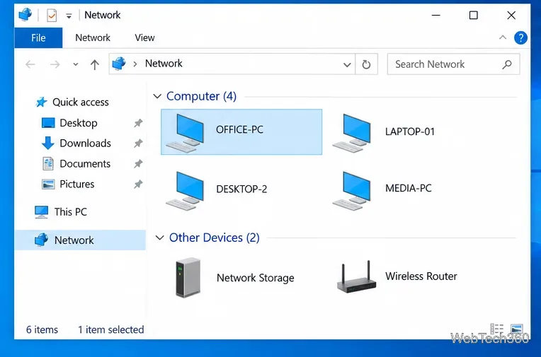Open the Customize Quick Access Toolbar dropdown
This screenshot has height=357, width=541.
(x=69, y=16)
